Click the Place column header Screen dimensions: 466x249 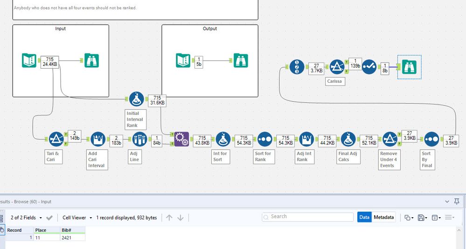click(47, 230)
